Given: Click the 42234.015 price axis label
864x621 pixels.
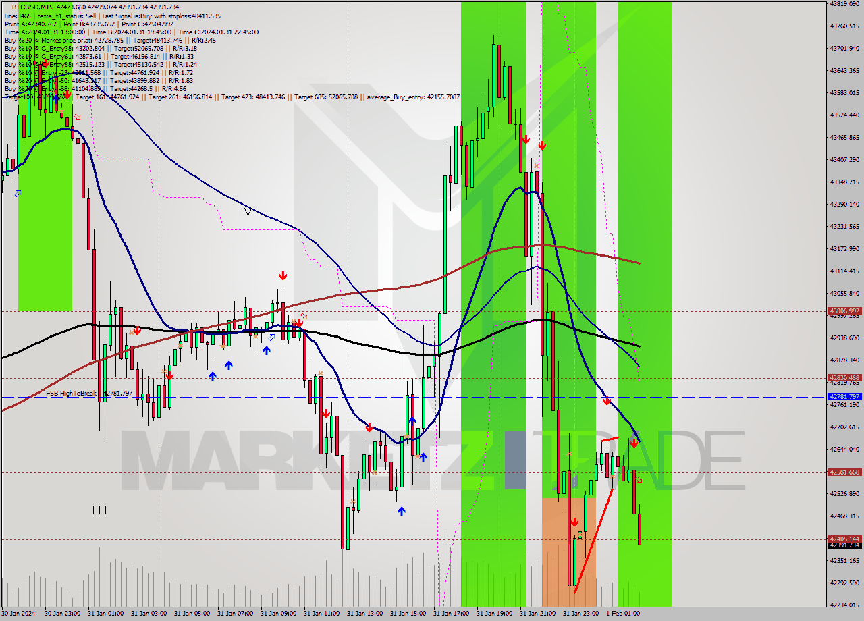Looking at the screenshot, I should (844, 605).
